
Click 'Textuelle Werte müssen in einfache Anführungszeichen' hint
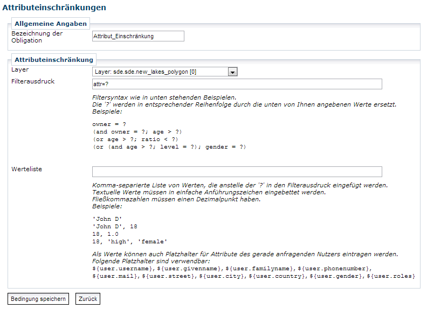click(209, 192)
